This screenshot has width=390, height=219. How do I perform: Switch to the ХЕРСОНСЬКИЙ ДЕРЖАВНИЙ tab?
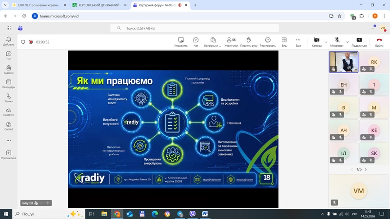[99, 5]
